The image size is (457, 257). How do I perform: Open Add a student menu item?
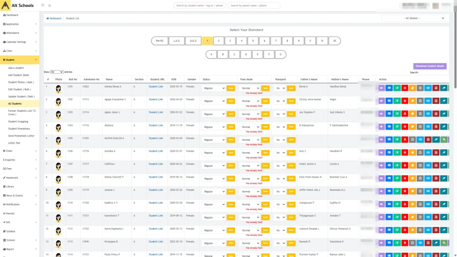click(16, 68)
